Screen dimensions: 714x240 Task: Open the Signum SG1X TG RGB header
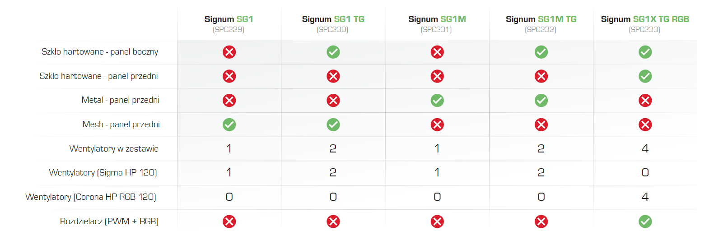(x=645, y=19)
